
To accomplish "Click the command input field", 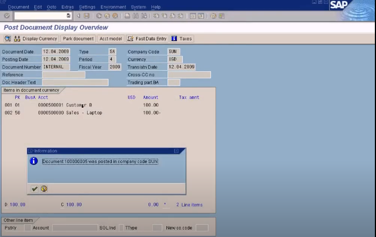I will click(x=40, y=16).
